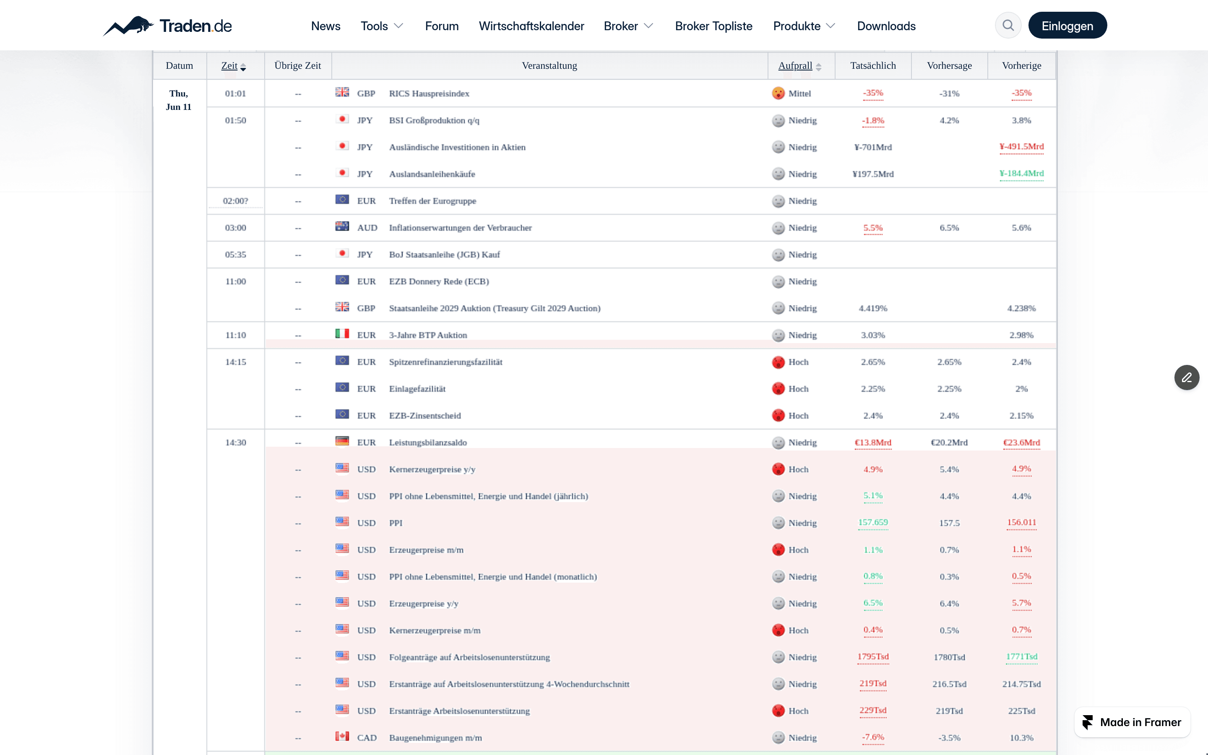The image size is (1208, 755).
Task: Click the actual value €13.8Mrd
Action: (x=872, y=443)
